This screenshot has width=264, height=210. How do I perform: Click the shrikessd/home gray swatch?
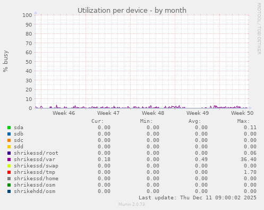point(9,179)
